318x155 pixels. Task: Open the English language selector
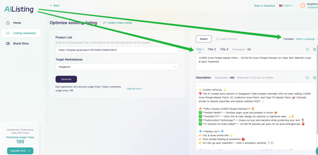point(286,6)
